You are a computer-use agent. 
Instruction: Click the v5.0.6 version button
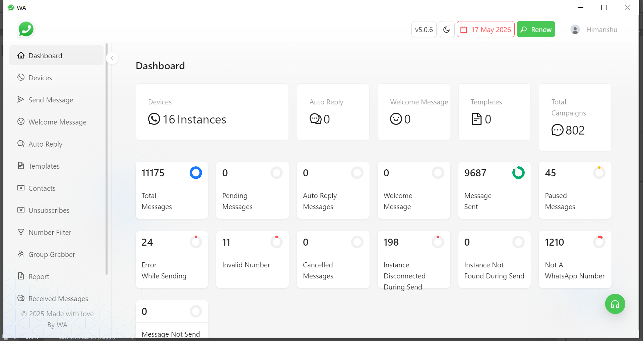[424, 29]
